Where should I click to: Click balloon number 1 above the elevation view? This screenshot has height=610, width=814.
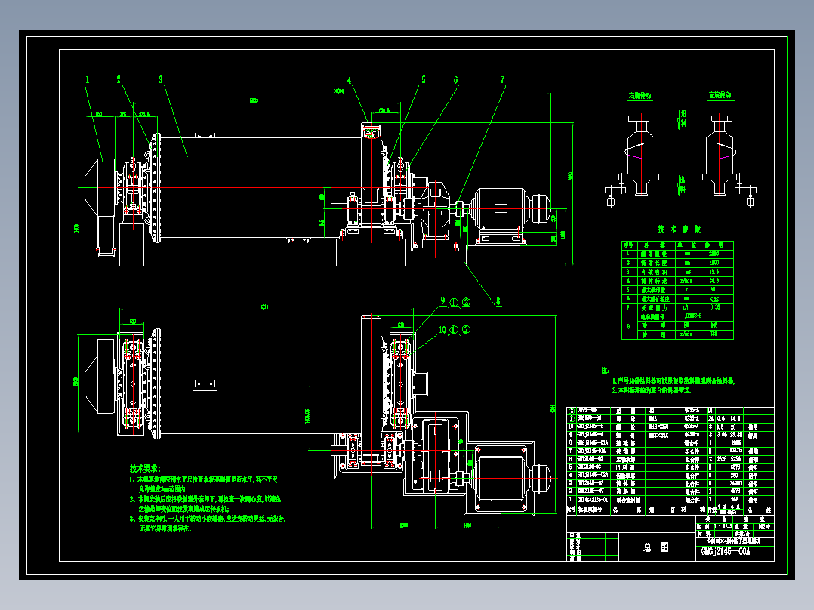pos(88,80)
